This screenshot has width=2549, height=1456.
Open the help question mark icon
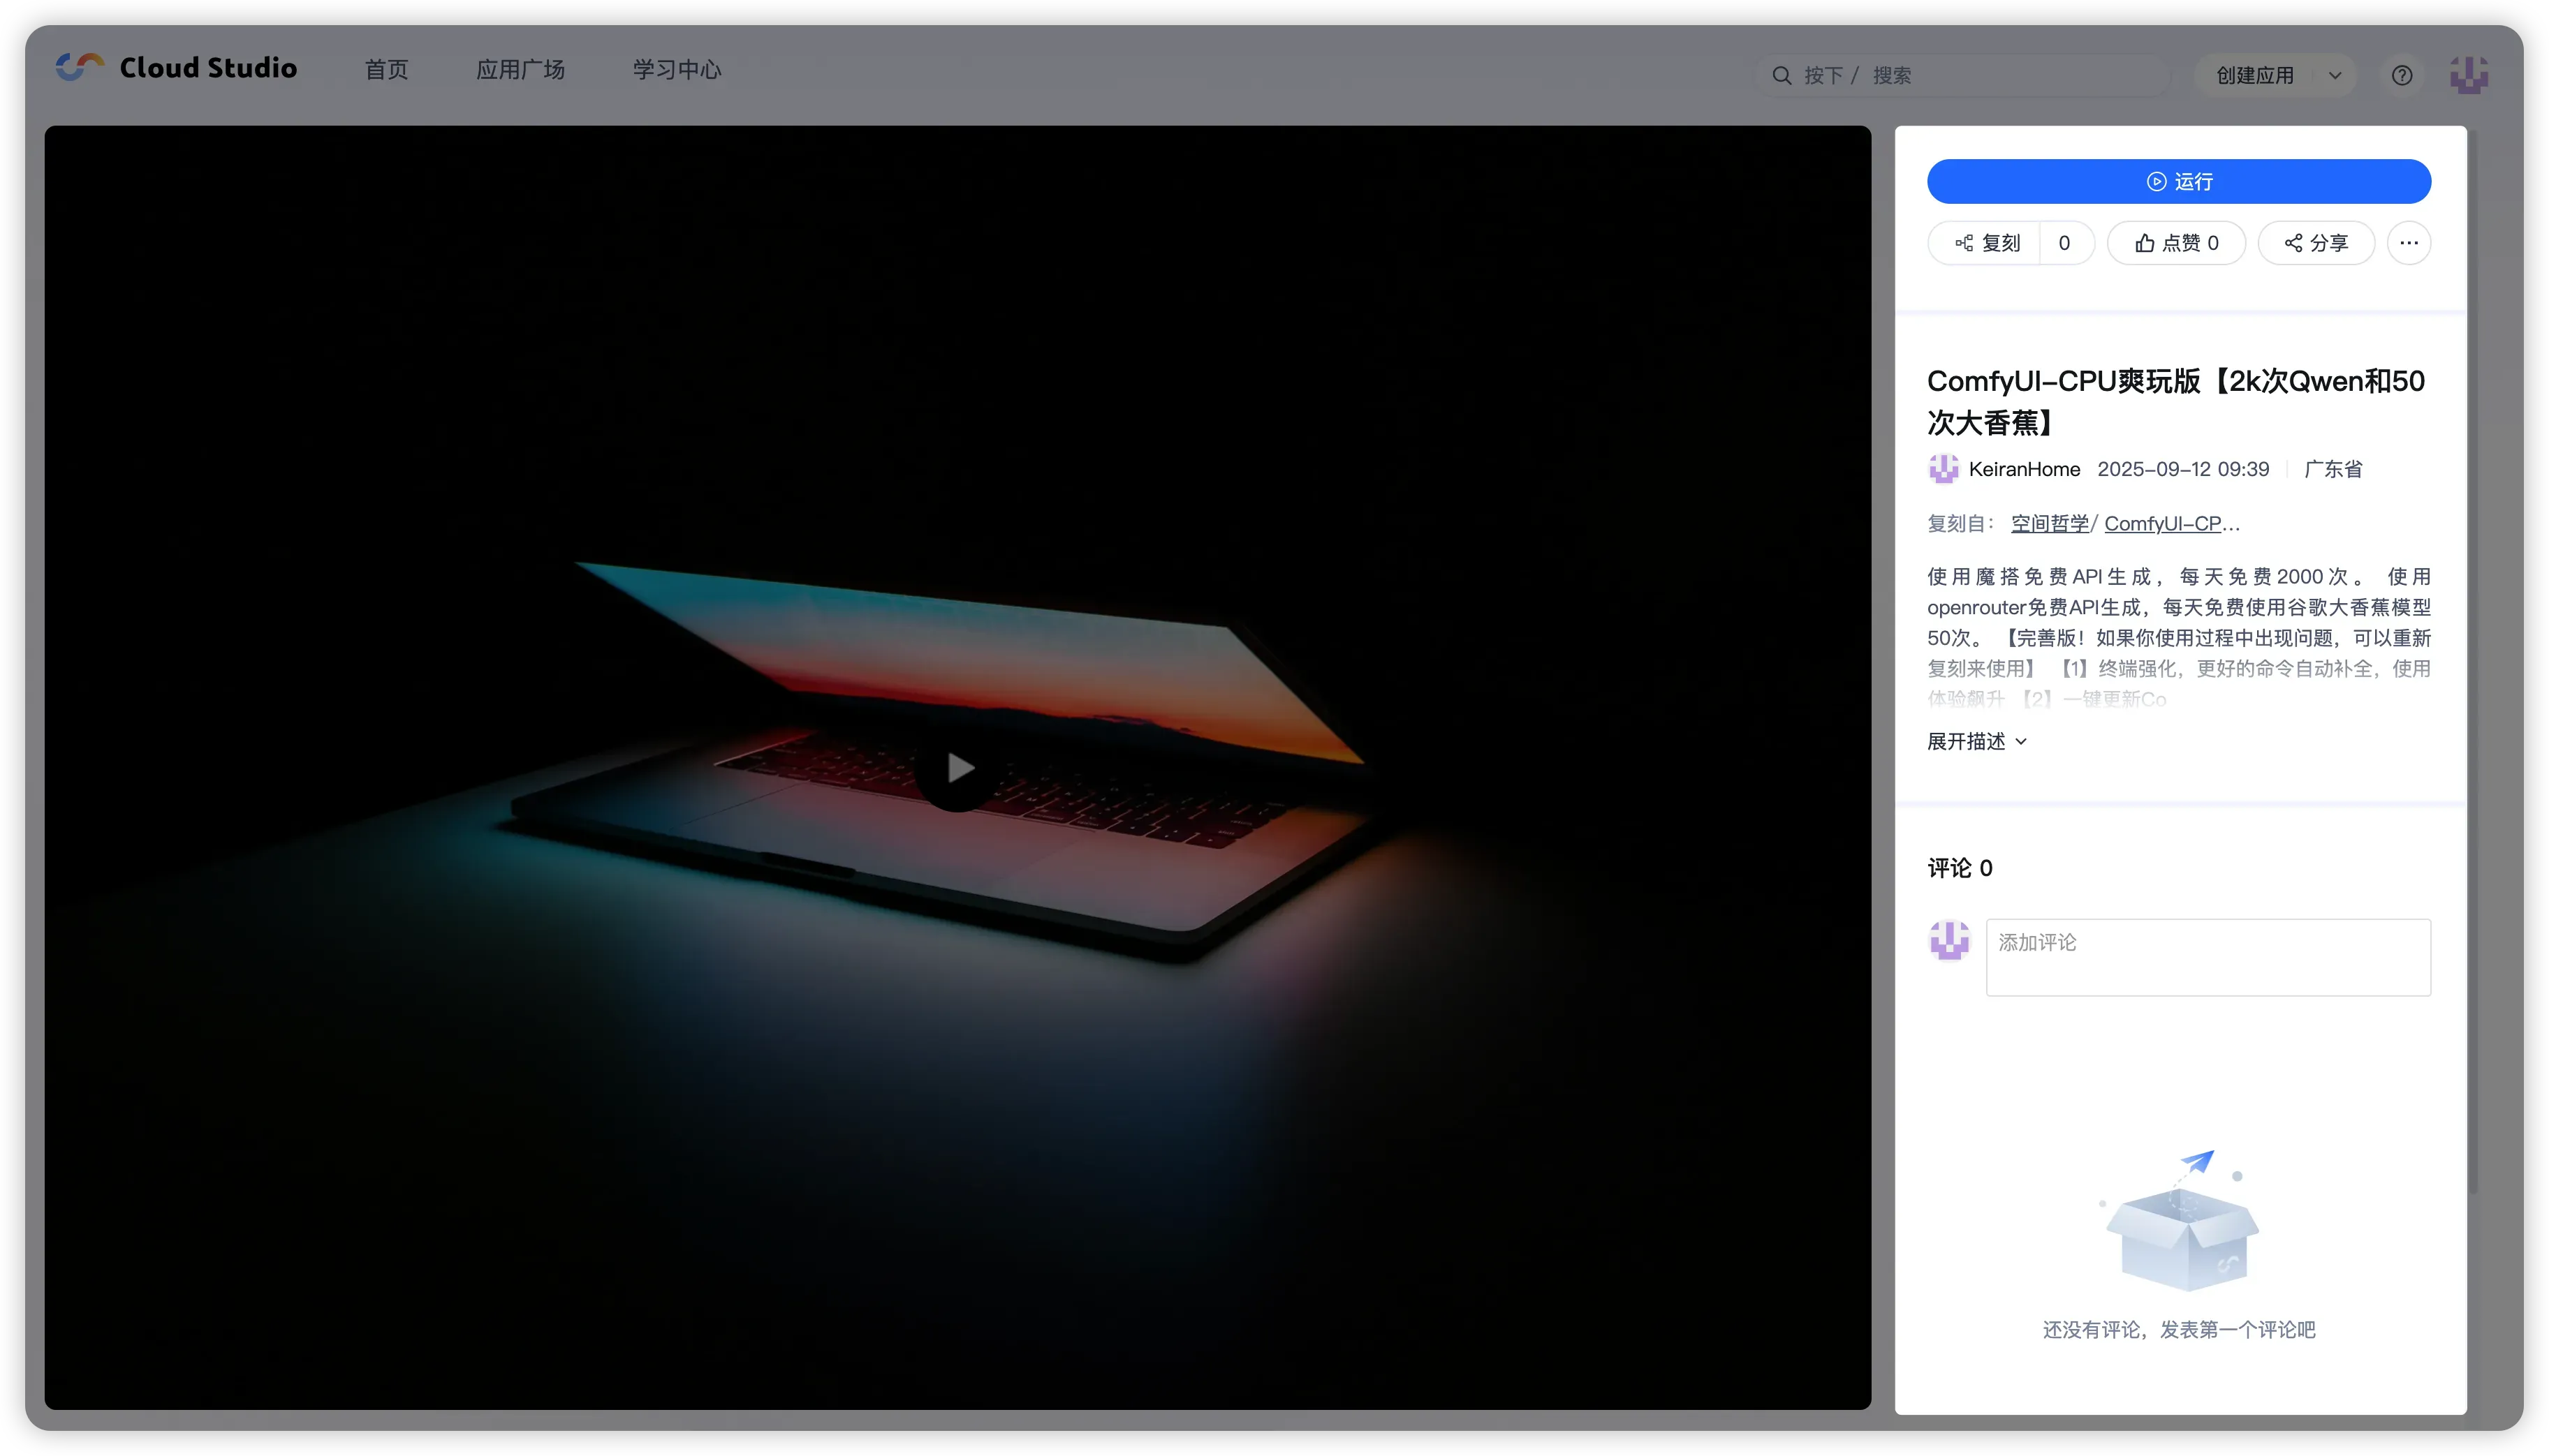(x=2401, y=75)
